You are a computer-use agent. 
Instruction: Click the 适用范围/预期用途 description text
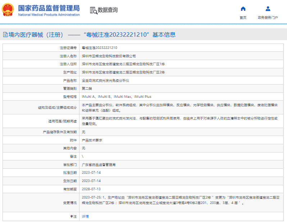click(x=179, y=121)
